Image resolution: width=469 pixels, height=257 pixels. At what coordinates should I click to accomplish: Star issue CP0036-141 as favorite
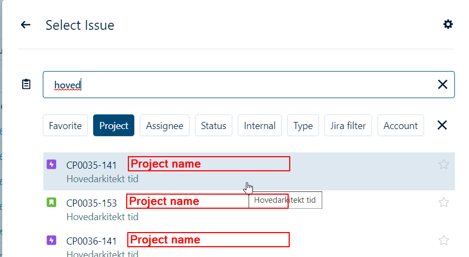tap(444, 240)
